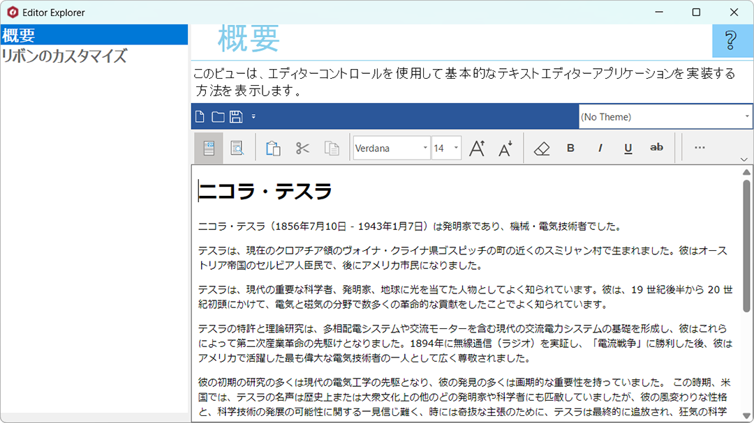Viewport: 754px width, 423px height.
Task: Click the paragraph beginning テスラは、現在のクロアチア領
Action: tap(463, 258)
